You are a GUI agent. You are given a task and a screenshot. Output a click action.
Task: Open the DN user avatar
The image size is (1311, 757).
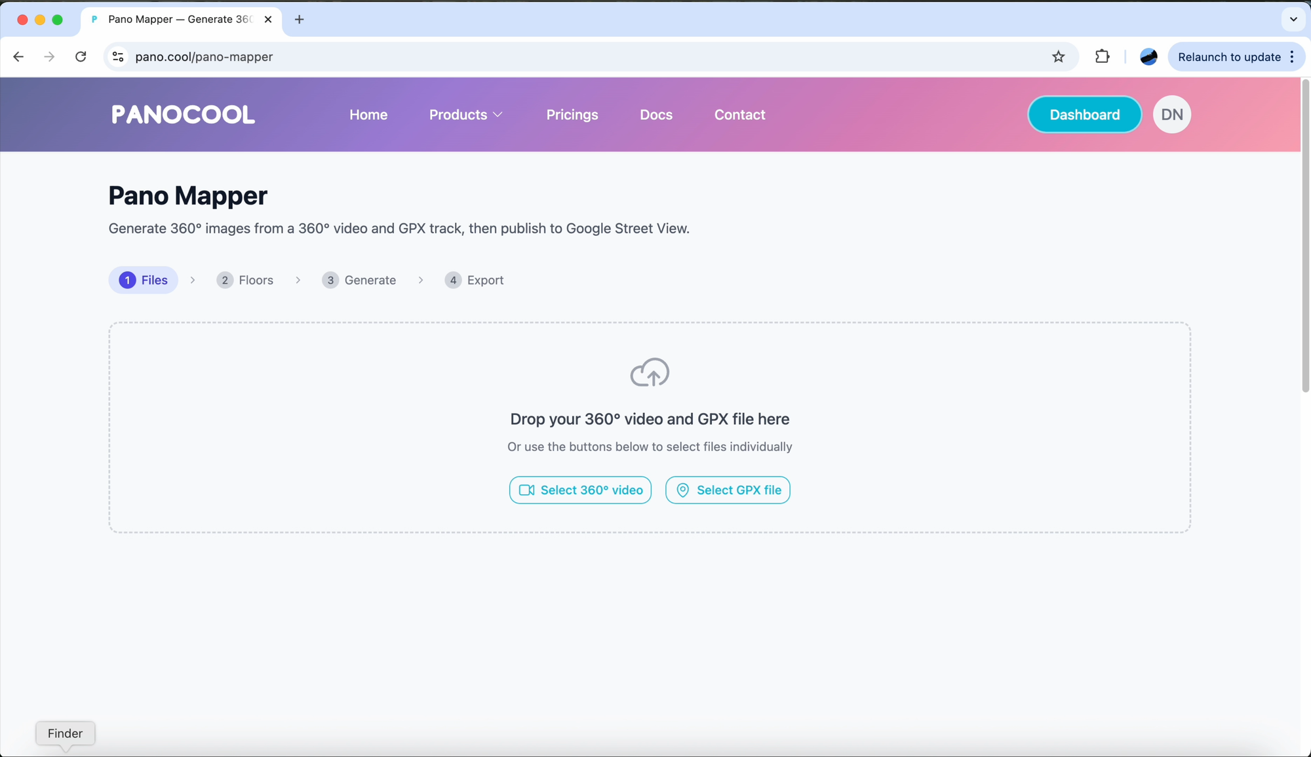click(x=1171, y=115)
